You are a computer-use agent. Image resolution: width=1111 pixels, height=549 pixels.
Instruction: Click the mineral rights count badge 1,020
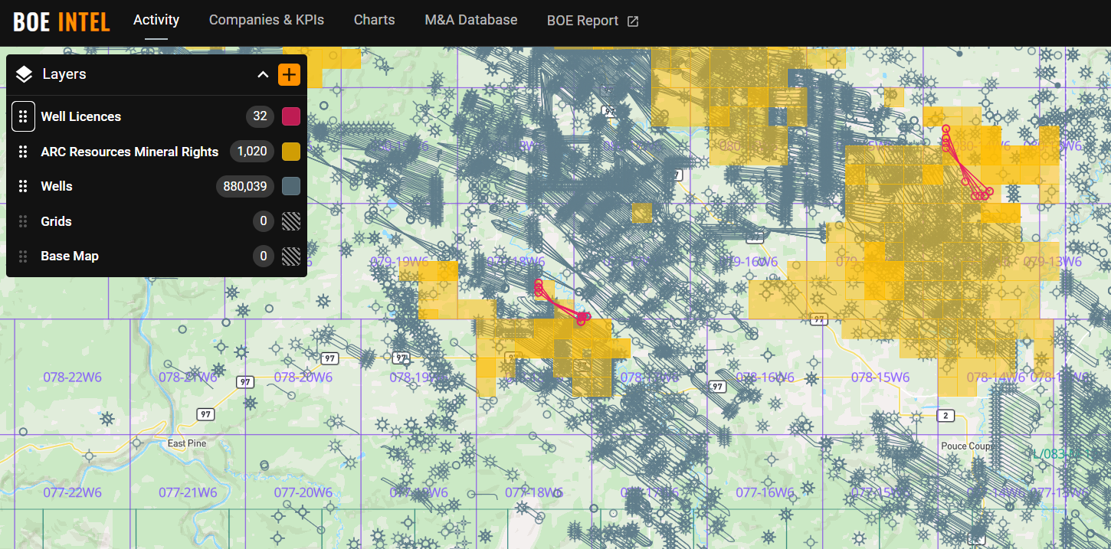(x=252, y=152)
